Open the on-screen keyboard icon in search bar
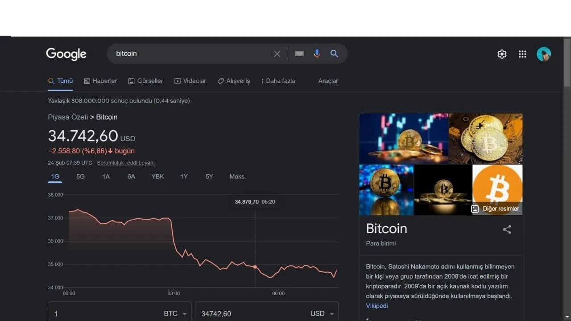 pyautogui.click(x=299, y=53)
